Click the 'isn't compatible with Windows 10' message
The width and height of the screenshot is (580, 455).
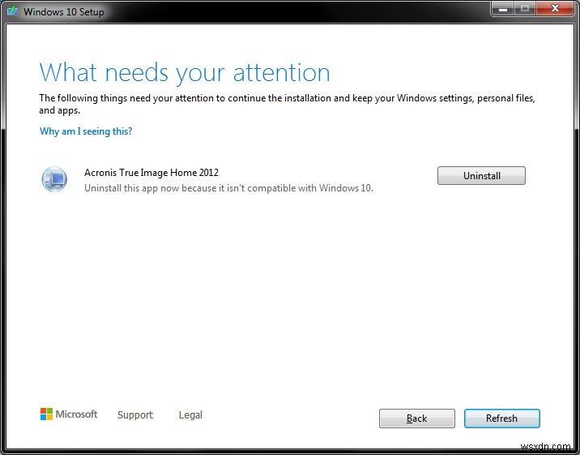click(228, 188)
